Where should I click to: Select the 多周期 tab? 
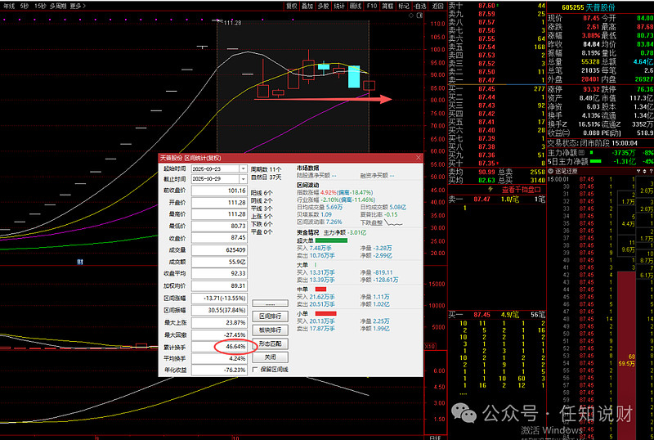point(58,6)
